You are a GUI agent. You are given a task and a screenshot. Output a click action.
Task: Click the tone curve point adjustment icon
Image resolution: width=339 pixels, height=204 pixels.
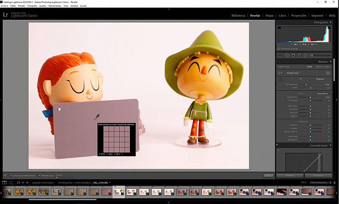(278, 150)
